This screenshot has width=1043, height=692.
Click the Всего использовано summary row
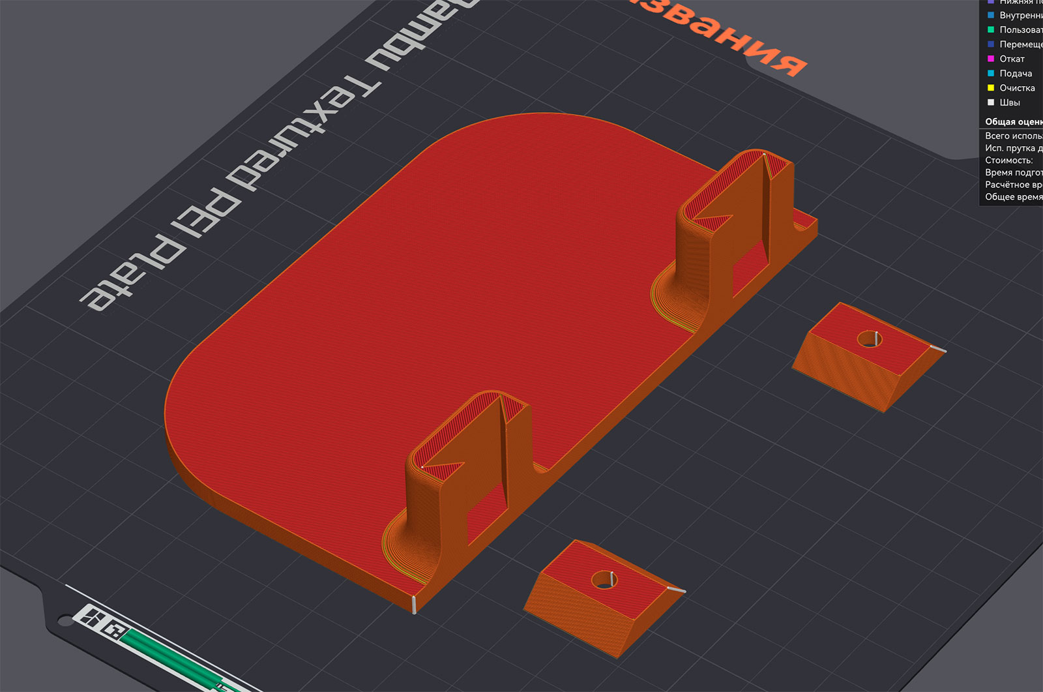click(x=1014, y=136)
